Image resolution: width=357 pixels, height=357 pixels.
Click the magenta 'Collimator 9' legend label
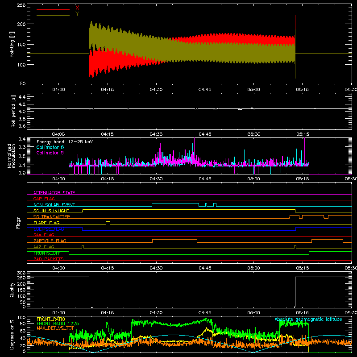pyautogui.click(x=50, y=153)
